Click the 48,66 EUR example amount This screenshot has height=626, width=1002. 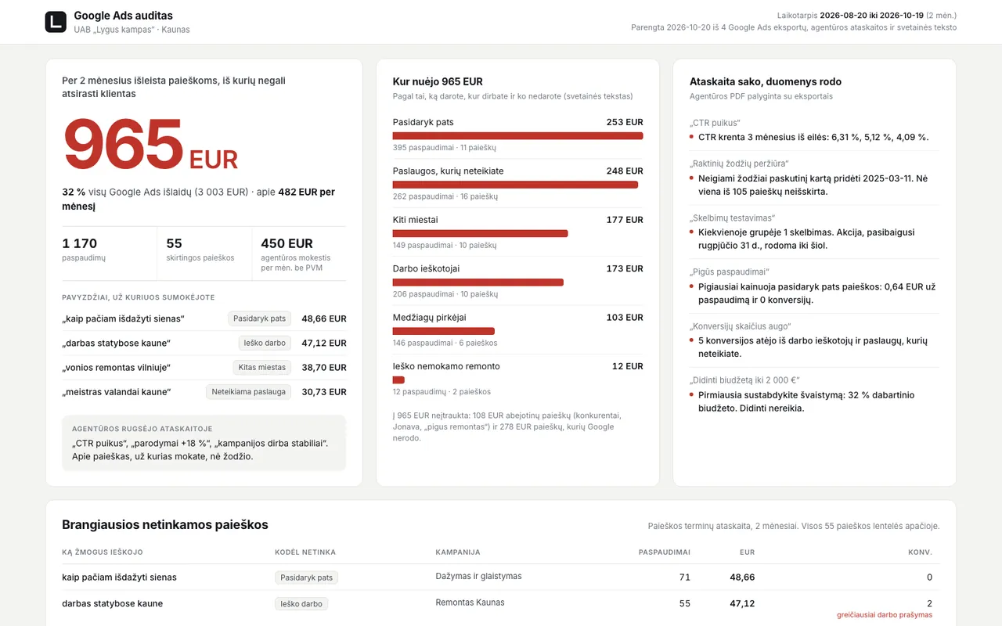(324, 318)
